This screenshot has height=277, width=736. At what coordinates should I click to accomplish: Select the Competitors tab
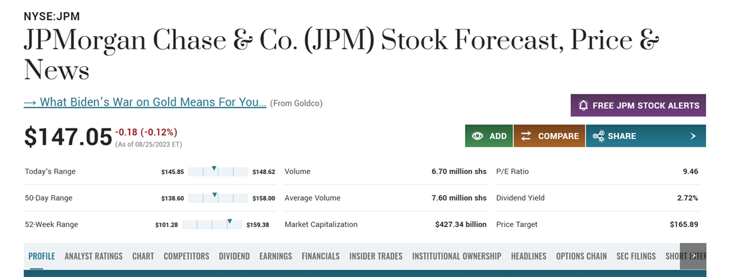186,256
